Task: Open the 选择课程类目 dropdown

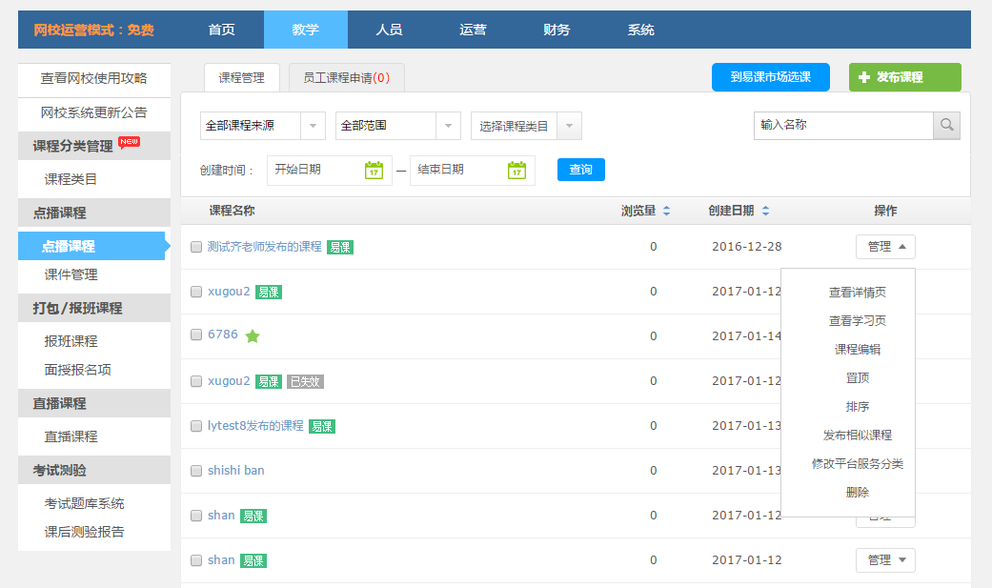Action: (569, 126)
